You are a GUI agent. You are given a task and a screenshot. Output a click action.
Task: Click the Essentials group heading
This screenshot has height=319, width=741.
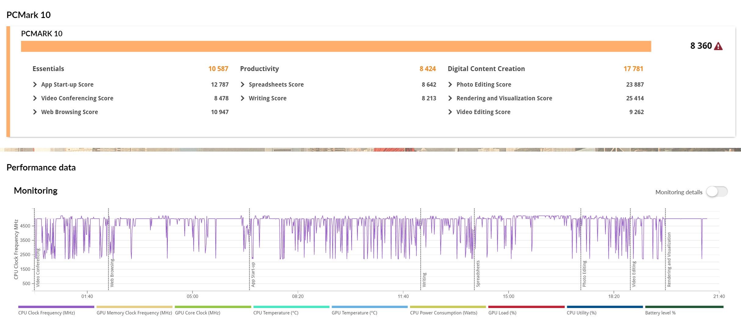tap(48, 69)
